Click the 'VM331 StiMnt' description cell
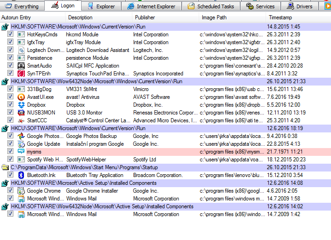Viewport: 331px width, 240px height. (x=82, y=89)
